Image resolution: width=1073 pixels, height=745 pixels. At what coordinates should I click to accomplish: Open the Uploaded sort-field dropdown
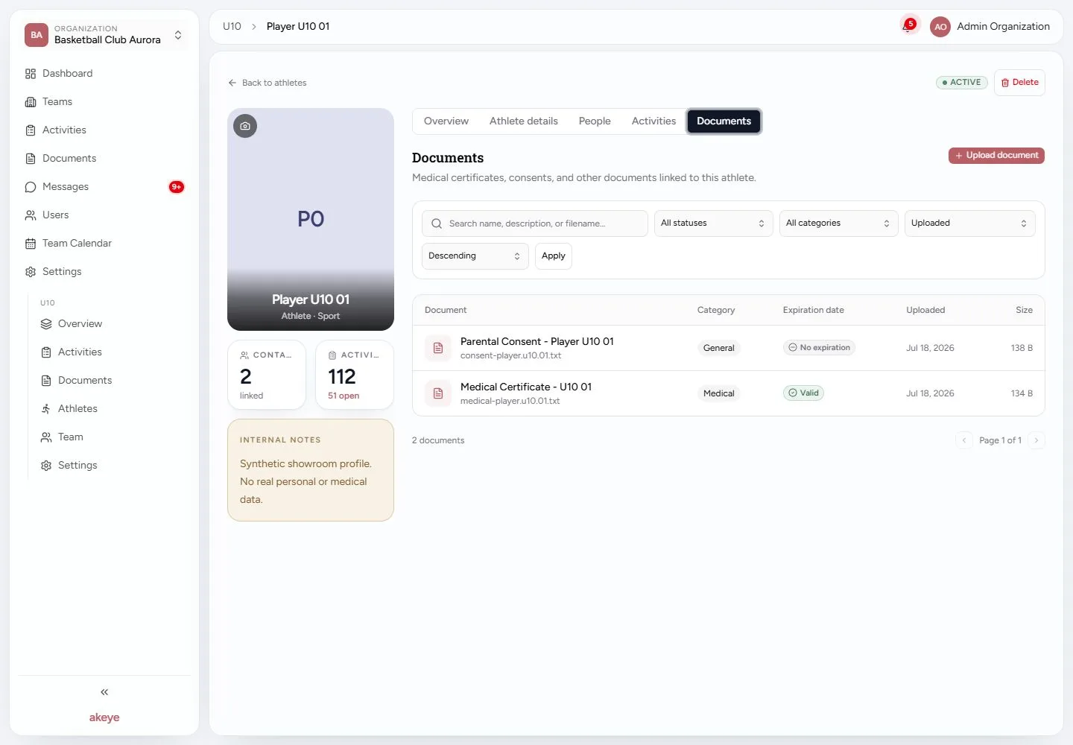[969, 223]
